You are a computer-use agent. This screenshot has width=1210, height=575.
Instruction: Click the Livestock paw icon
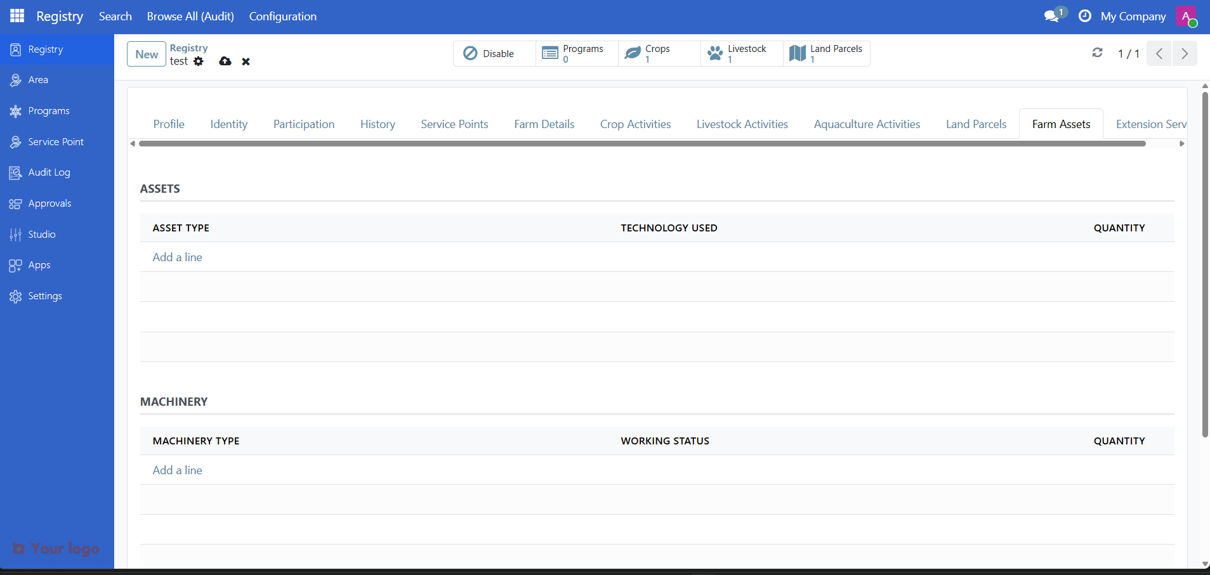click(715, 53)
